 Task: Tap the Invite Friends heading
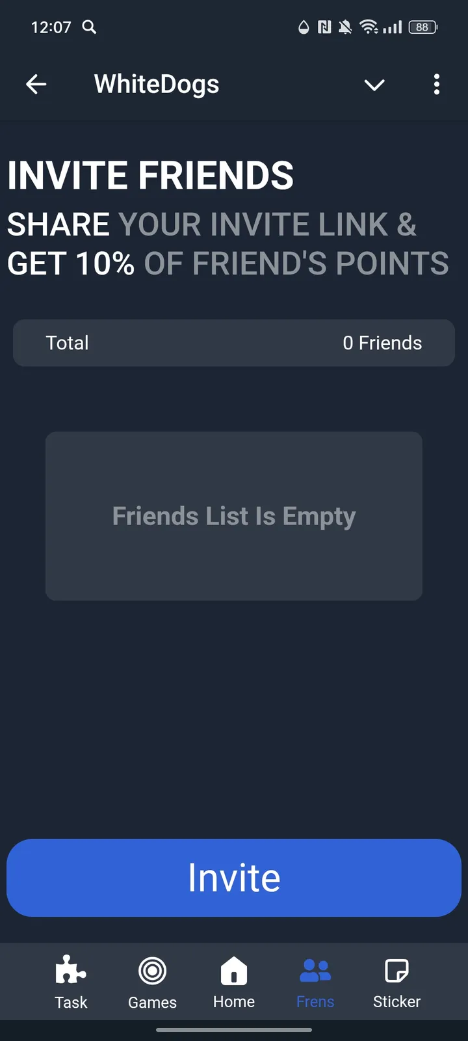coord(151,176)
